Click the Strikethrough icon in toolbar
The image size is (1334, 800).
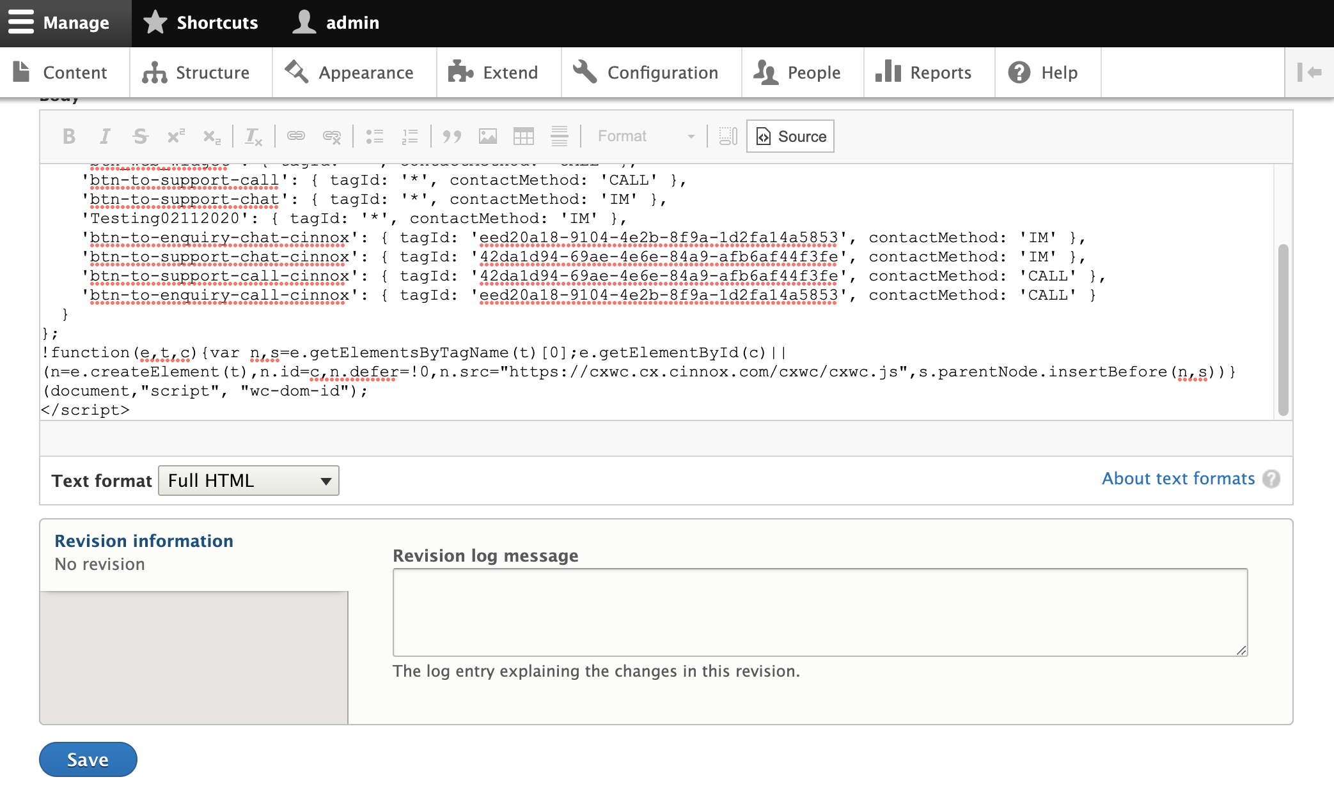pyautogui.click(x=140, y=136)
